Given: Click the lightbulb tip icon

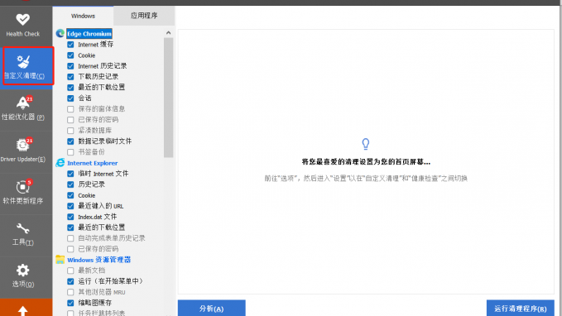Looking at the screenshot, I should coord(366,144).
